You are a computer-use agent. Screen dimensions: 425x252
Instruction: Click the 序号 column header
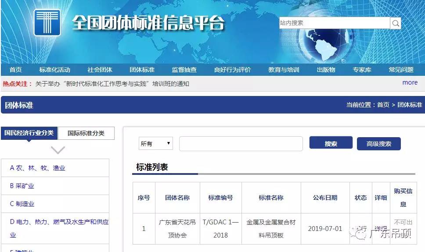(144, 198)
